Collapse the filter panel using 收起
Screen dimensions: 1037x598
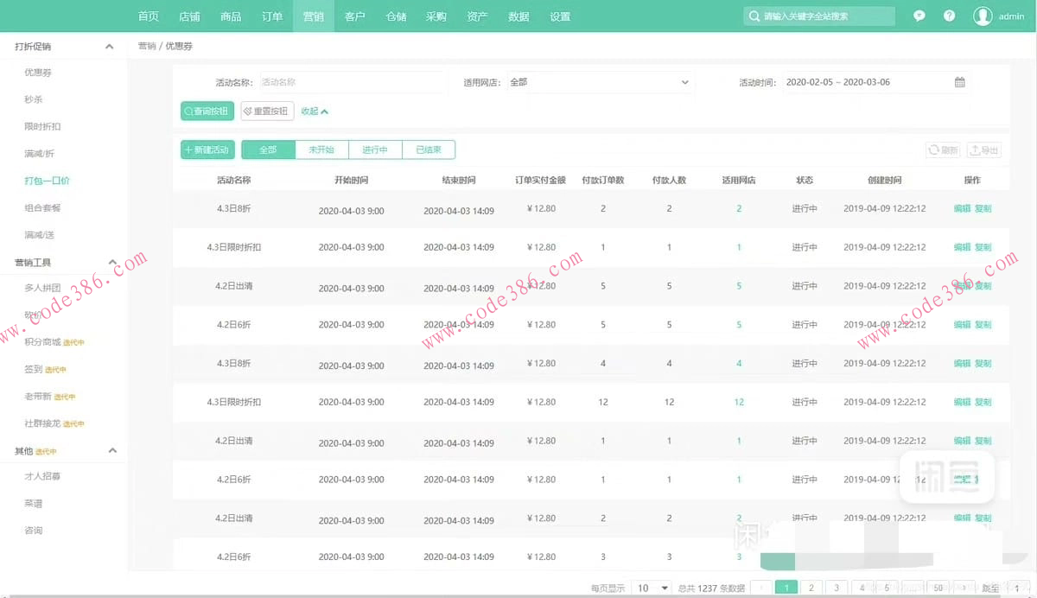(x=315, y=111)
